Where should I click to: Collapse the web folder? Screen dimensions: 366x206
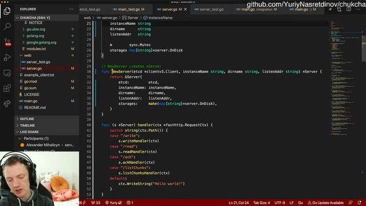(x=27, y=56)
